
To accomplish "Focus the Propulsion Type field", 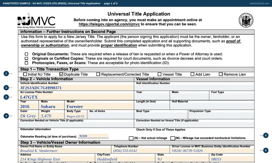I will pos(221,116).
